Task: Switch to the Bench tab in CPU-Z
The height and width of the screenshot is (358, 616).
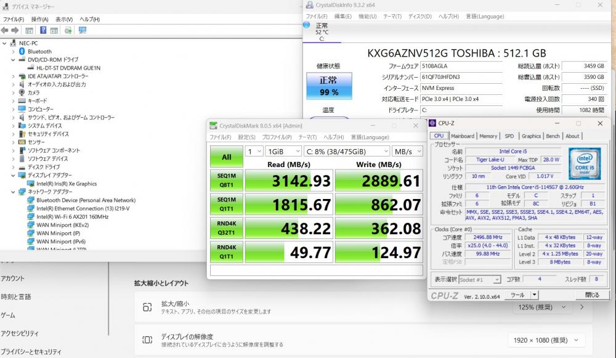Action: [x=553, y=136]
